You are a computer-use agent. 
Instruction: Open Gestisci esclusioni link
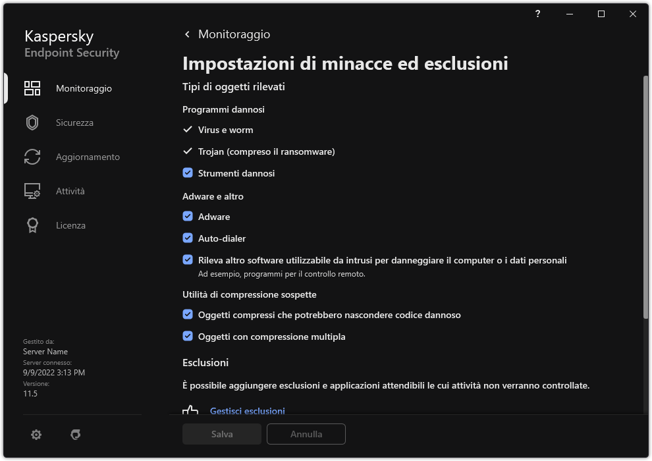[x=248, y=410]
